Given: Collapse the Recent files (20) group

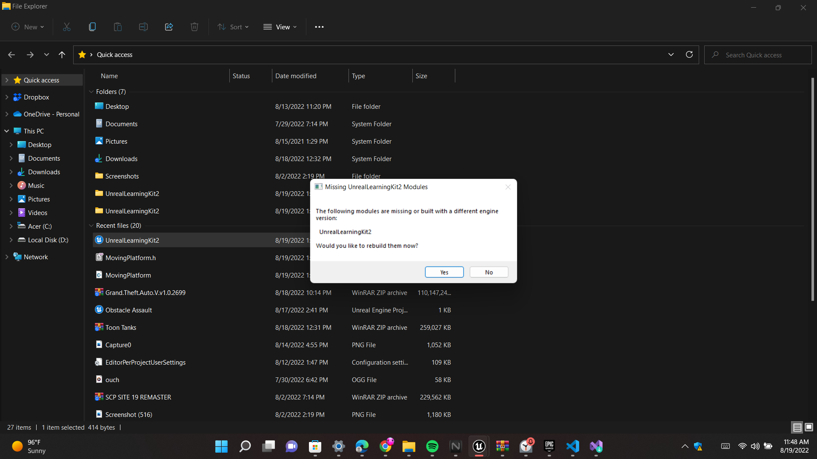Looking at the screenshot, I should point(91,226).
